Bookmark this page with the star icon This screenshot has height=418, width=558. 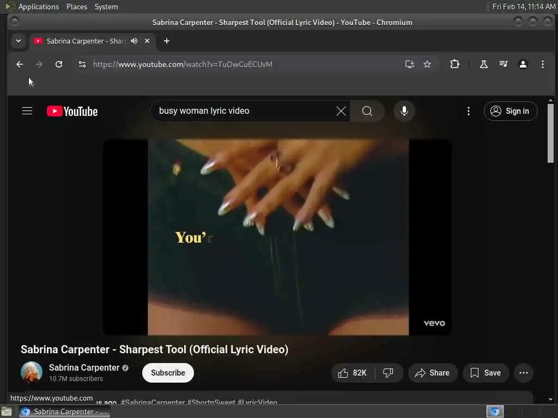(427, 64)
